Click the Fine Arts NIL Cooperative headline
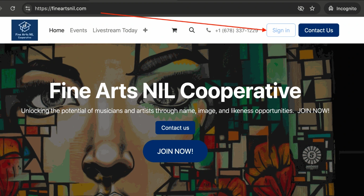The height and width of the screenshot is (196, 364). click(175, 91)
